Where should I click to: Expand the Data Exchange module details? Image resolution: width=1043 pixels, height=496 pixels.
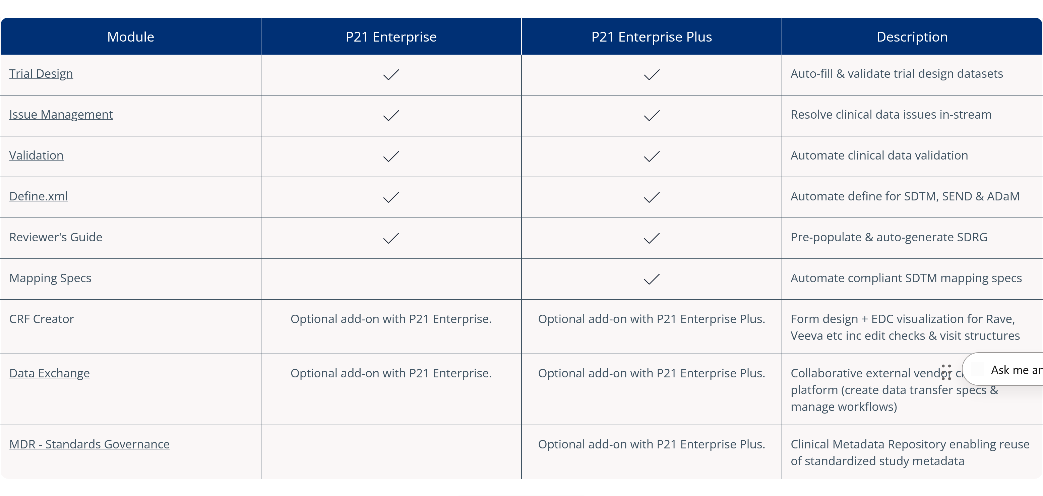click(49, 373)
